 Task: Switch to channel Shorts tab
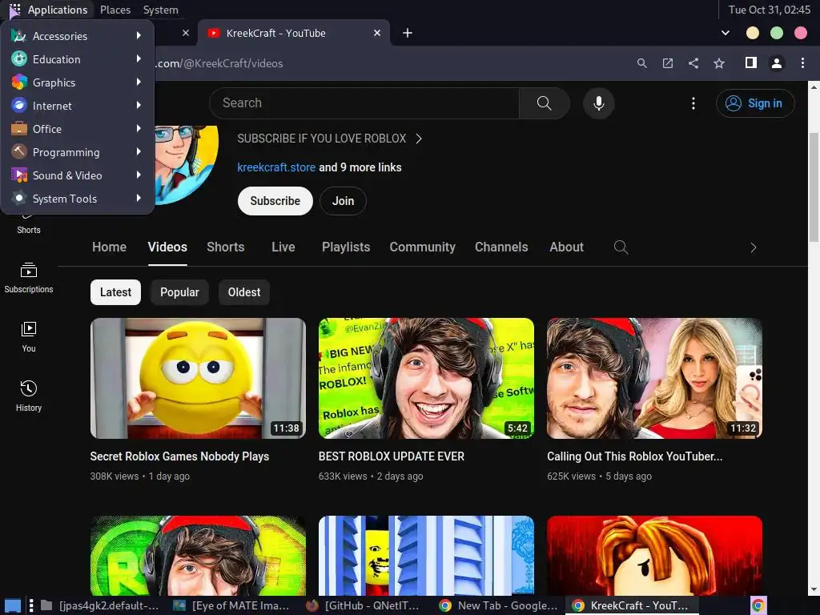tap(225, 247)
